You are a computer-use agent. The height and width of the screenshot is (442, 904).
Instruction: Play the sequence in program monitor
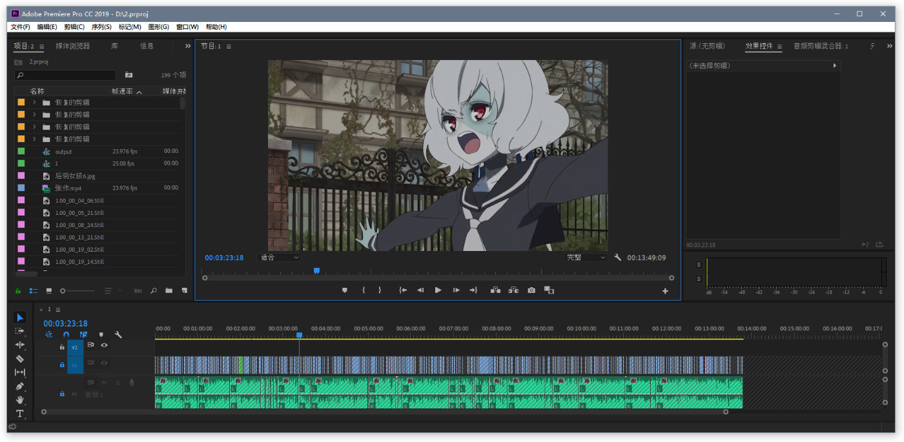pyautogui.click(x=438, y=290)
